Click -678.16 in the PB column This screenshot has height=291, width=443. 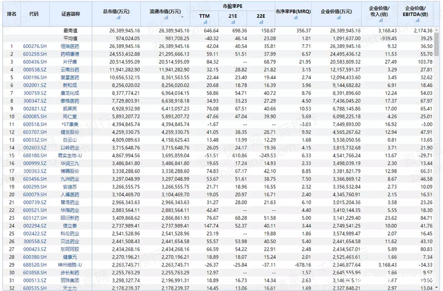click(x=302, y=265)
